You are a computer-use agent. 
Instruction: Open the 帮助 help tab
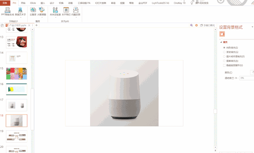[131, 3]
